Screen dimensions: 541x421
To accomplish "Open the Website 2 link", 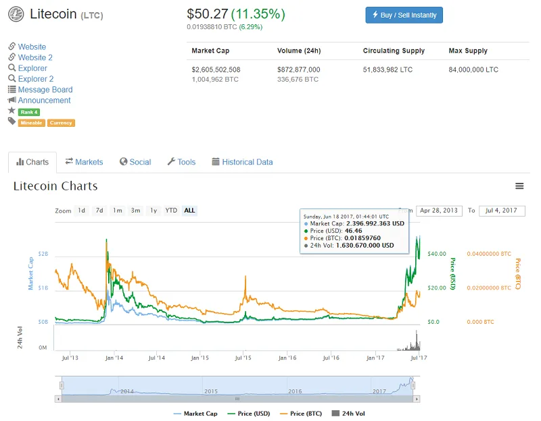I will [35, 57].
